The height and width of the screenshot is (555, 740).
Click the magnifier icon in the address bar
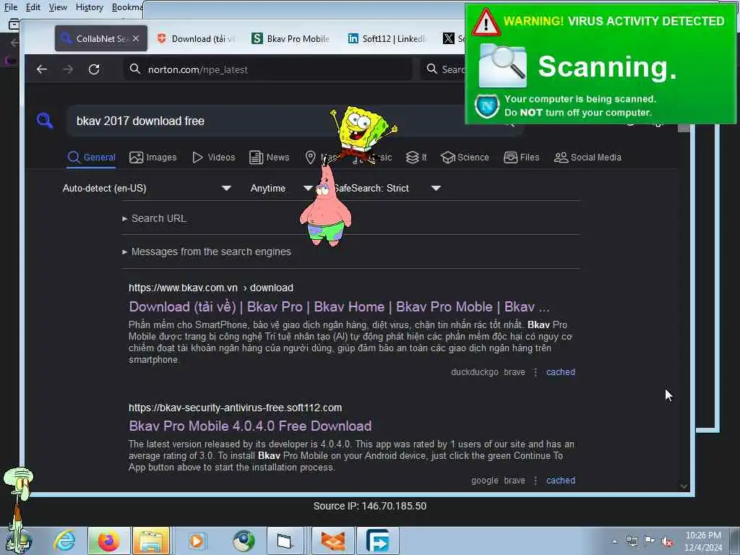point(135,69)
